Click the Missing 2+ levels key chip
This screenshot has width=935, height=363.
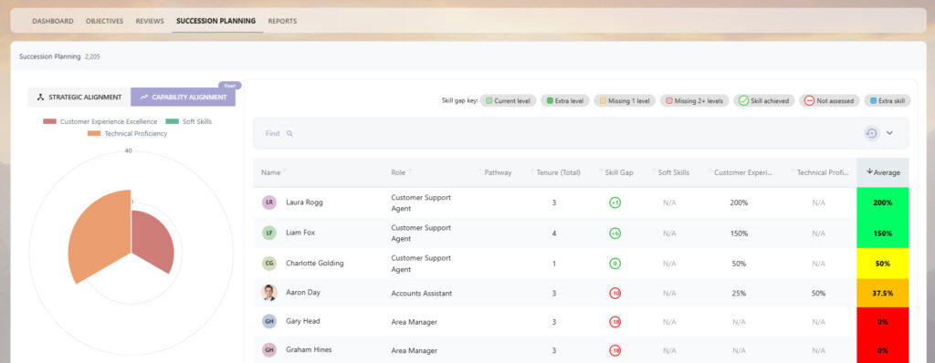(x=695, y=100)
